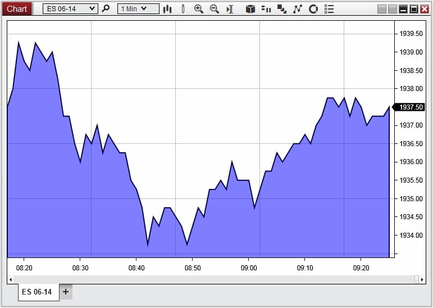The image size is (433, 308).
Task: Click the reload chart data icon
Action: pyautogui.click(x=313, y=9)
